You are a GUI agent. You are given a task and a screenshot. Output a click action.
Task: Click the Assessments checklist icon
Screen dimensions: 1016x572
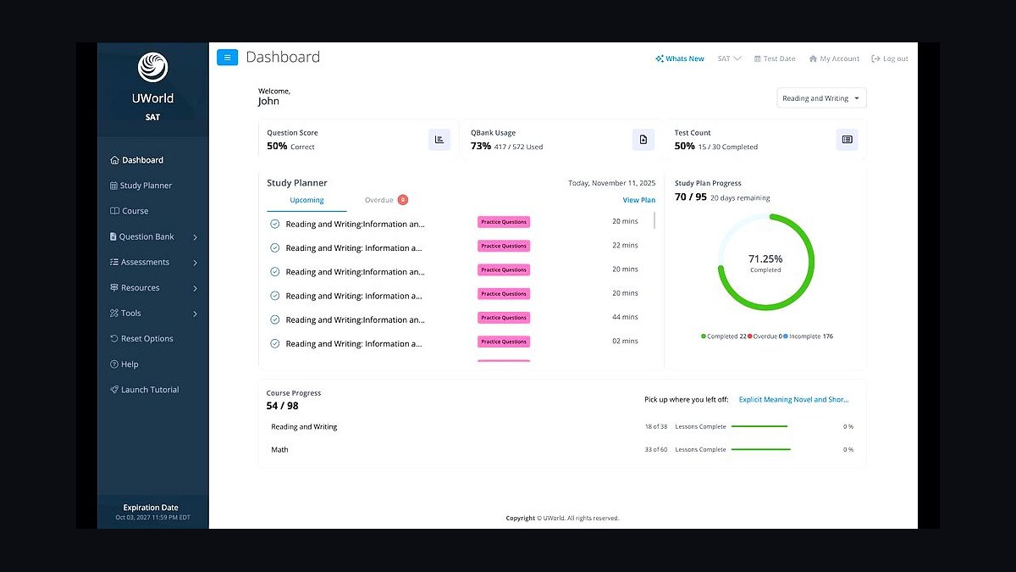tap(114, 262)
